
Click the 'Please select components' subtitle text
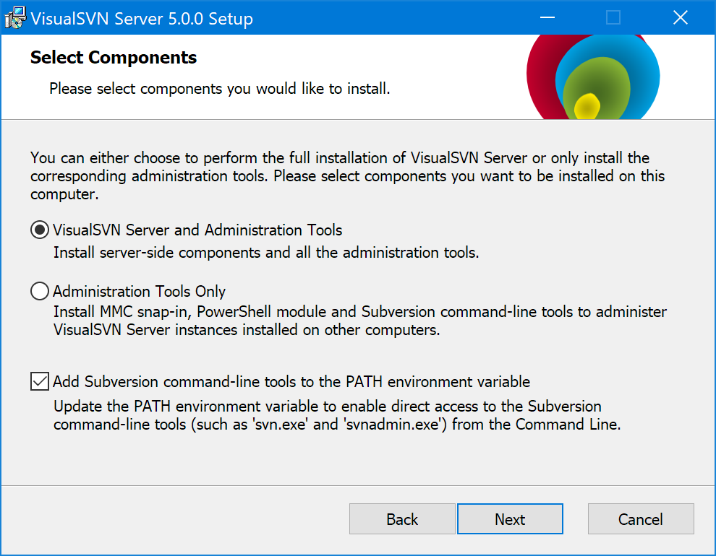point(220,90)
